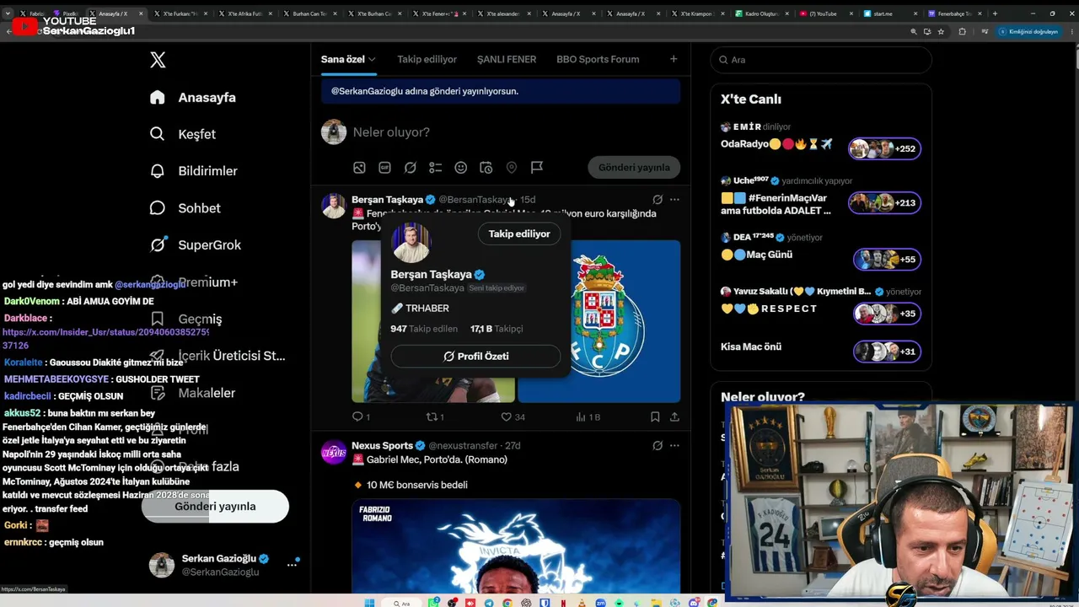
Task: Tag a location in composer
Action: (511, 168)
